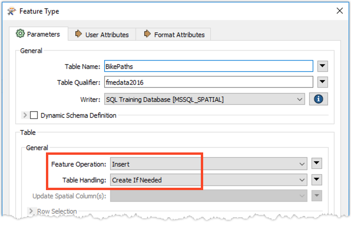Click the Table Name input field
Viewport: 351px width, 236px height.
[x=208, y=67]
